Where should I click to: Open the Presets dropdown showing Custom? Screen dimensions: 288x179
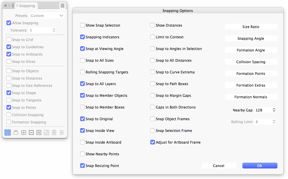(x=47, y=16)
